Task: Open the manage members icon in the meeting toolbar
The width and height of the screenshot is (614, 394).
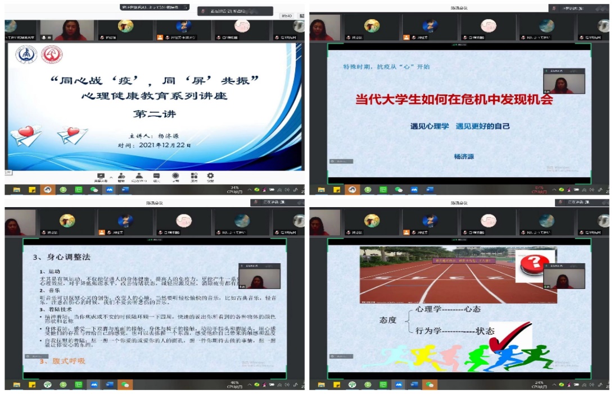Action: [139, 176]
